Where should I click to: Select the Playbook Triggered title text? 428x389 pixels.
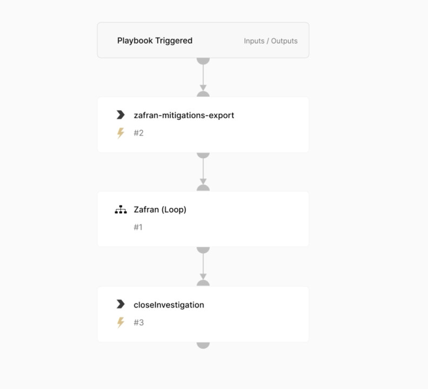[x=155, y=41]
